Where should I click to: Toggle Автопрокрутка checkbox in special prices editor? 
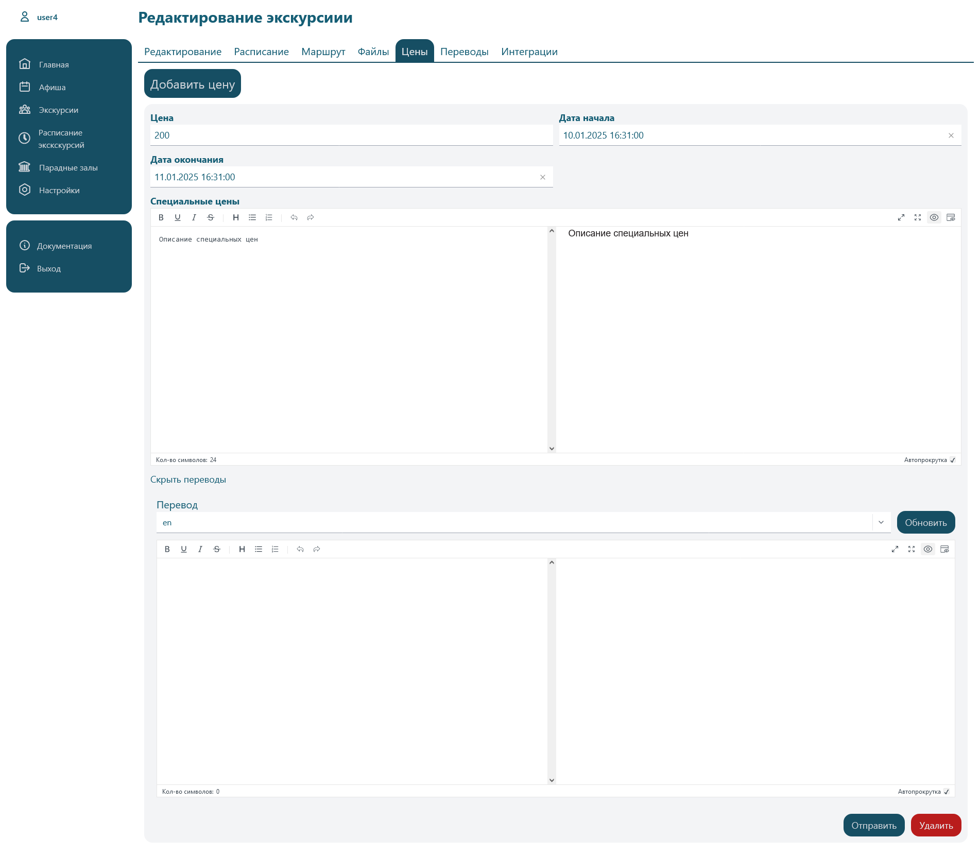click(x=953, y=460)
